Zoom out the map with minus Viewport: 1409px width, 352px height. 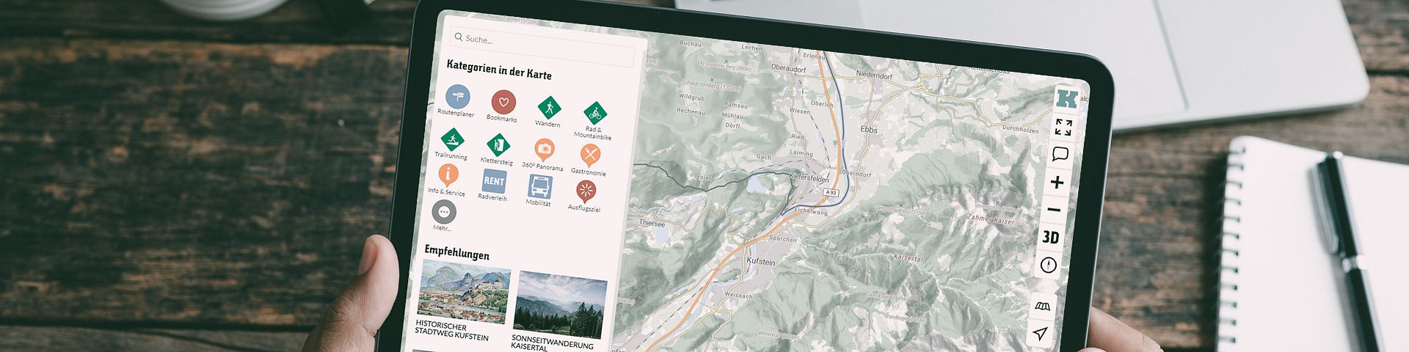[x=1054, y=210]
